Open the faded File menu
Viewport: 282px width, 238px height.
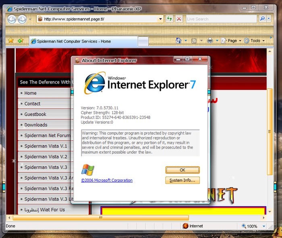(12, 30)
